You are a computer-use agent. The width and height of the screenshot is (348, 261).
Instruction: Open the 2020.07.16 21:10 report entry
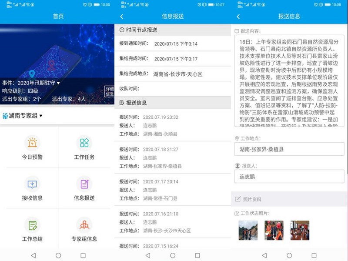(x=173, y=222)
